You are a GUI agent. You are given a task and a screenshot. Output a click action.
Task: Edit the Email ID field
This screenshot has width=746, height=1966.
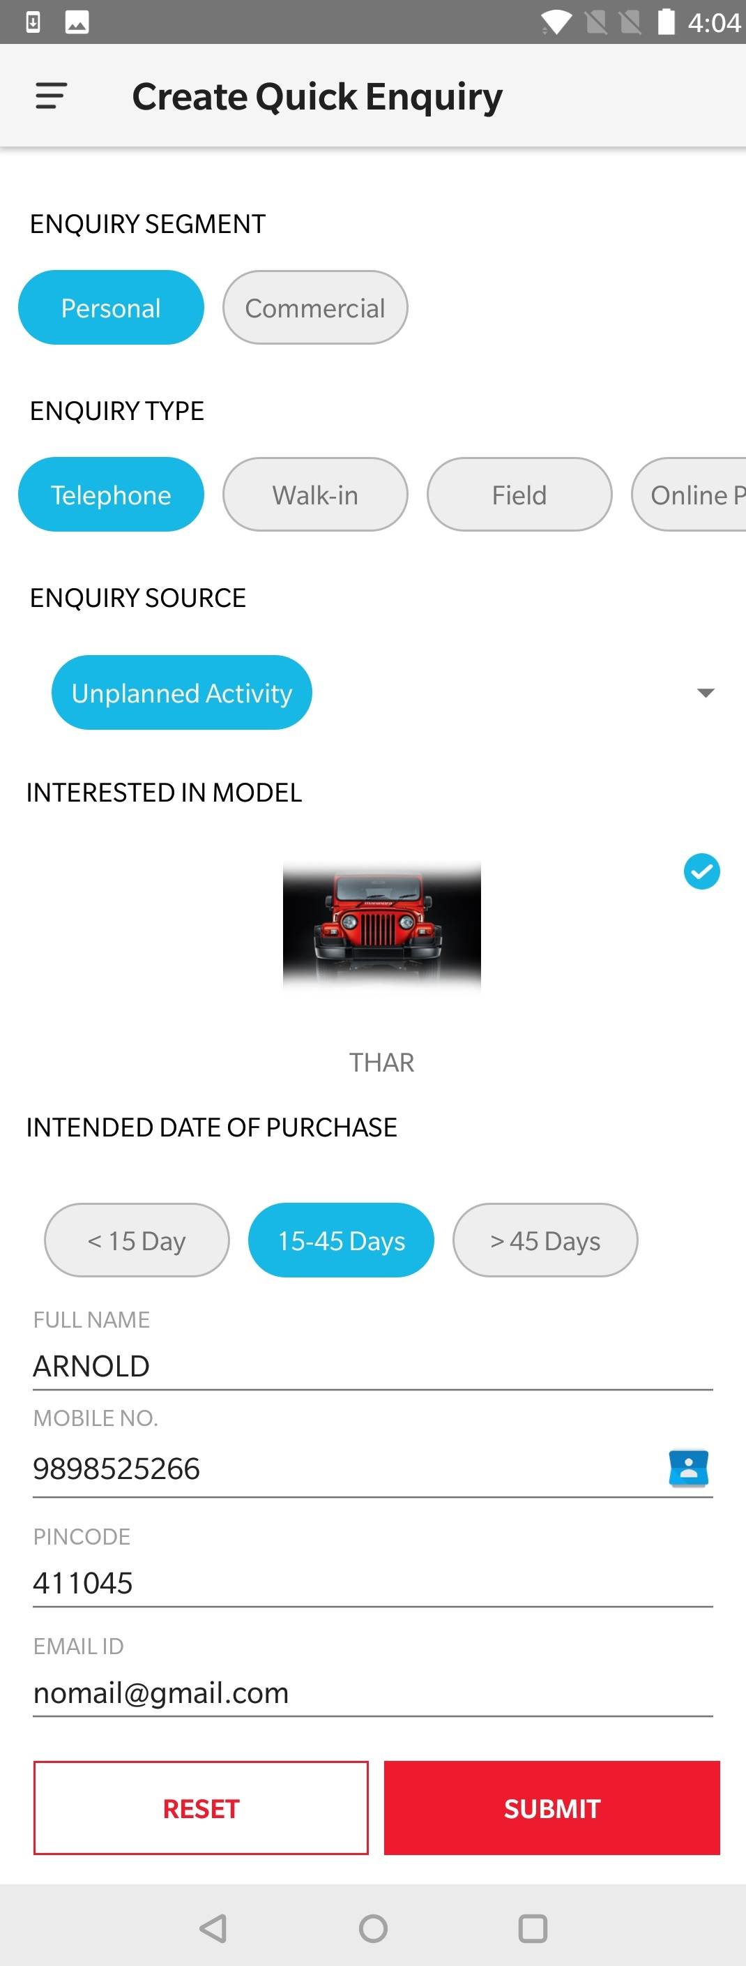click(372, 1693)
